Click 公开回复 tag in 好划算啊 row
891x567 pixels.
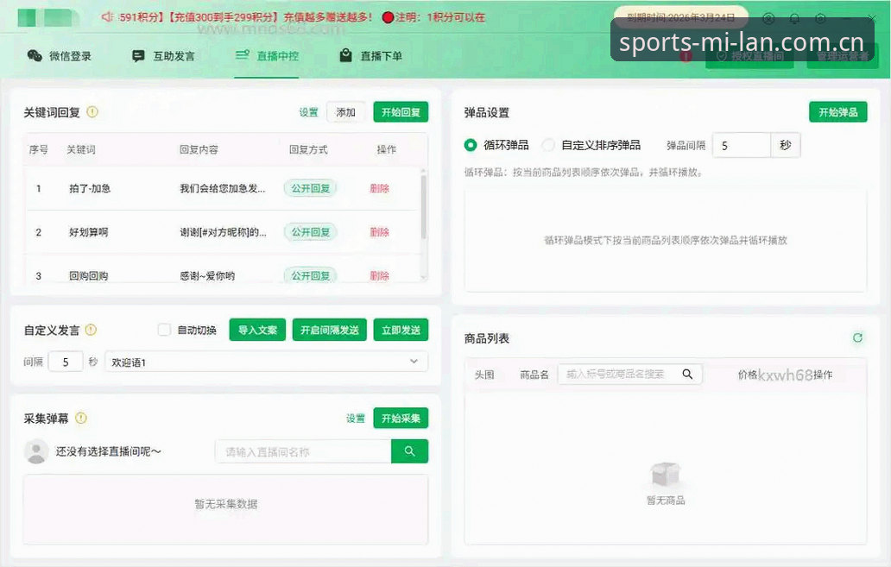310,232
